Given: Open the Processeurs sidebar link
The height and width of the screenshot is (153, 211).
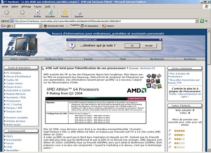Looking at the screenshot, I should [x=14, y=101].
